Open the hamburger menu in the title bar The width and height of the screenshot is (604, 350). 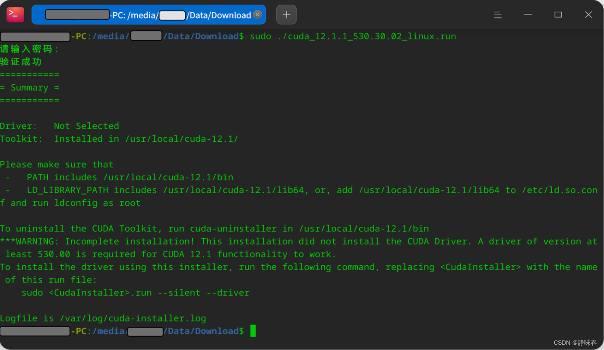click(497, 15)
